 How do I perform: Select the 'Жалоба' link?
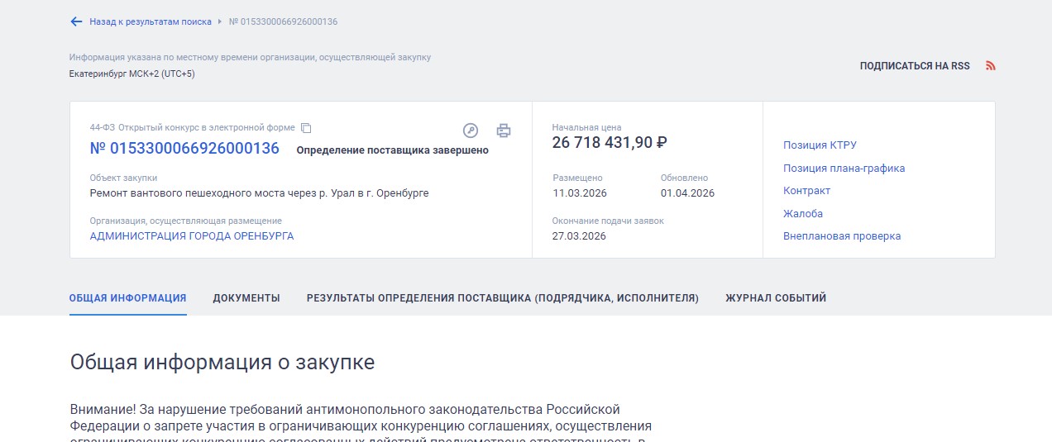pos(802,214)
